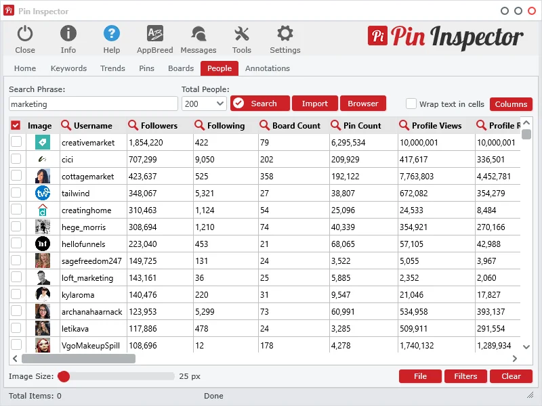The image size is (542, 406).
Task: Switch to the Home tab
Action: click(25, 68)
